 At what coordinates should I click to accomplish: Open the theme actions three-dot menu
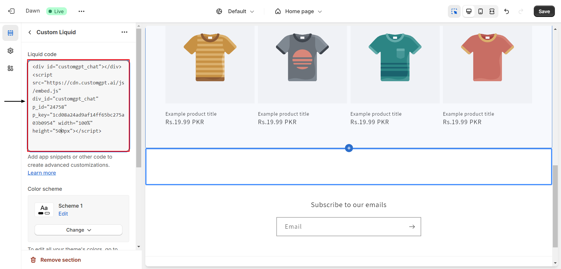(x=81, y=11)
